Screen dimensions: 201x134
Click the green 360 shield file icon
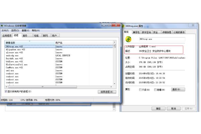(x=128, y=39)
